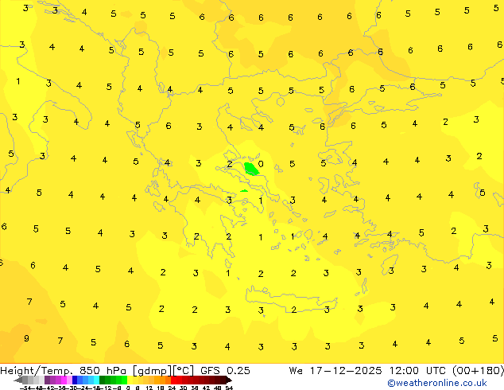504x390 pixels.
Task: Click the left arrow end of color scale
Action: 18,380
